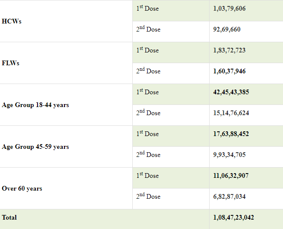283x229 pixels.
Task: Select the total value 1,08,47,23,042
Action: pyautogui.click(x=233, y=217)
